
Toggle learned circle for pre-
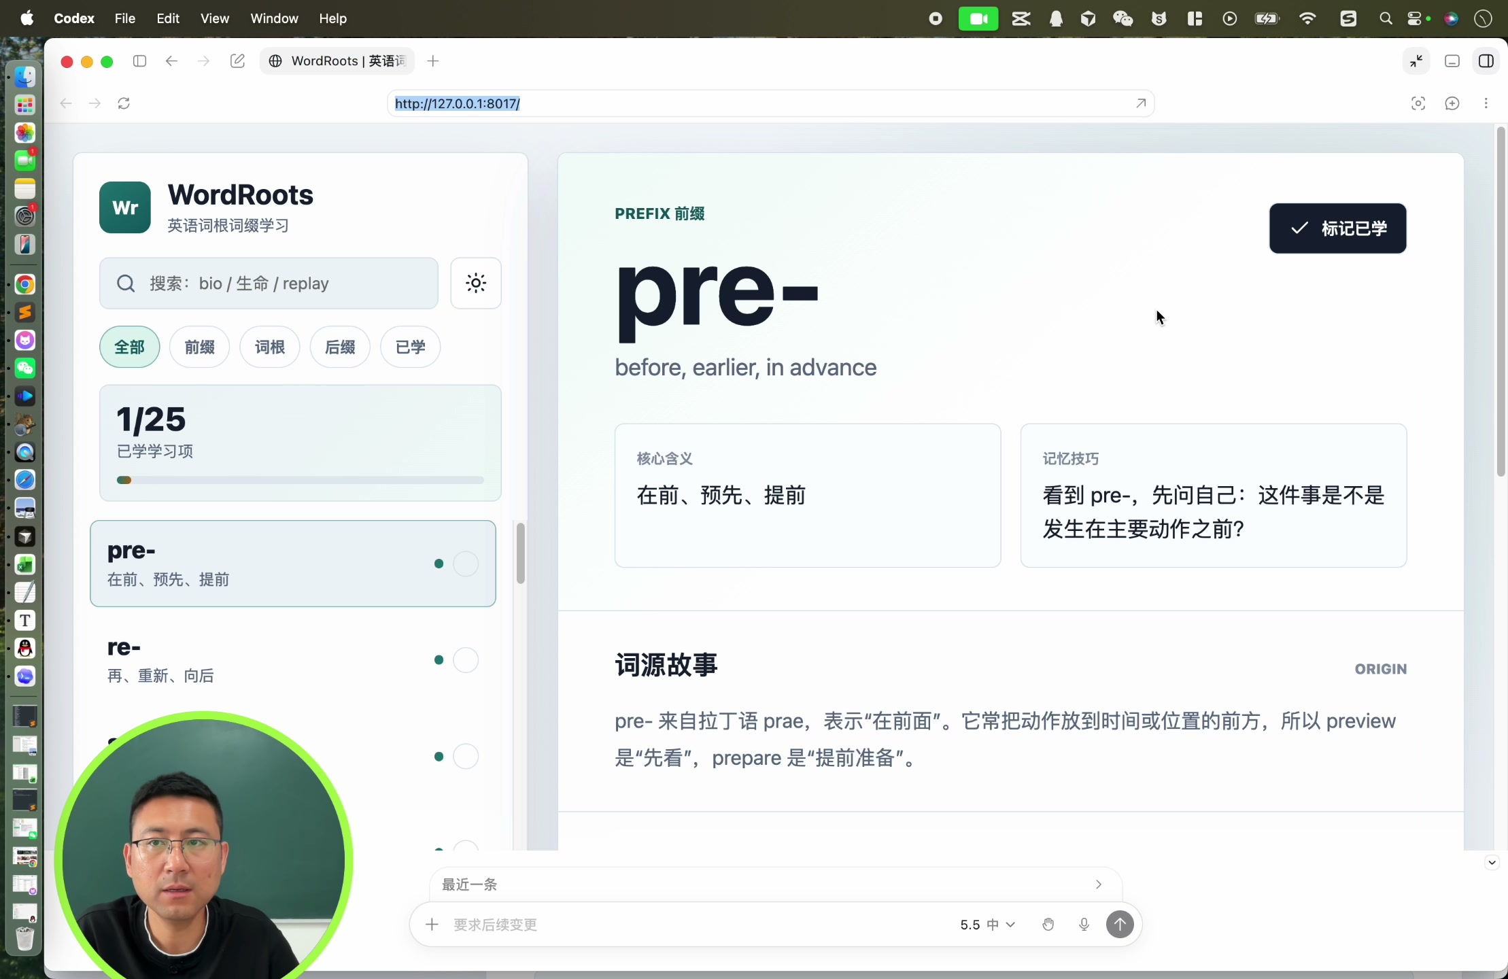pyautogui.click(x=466, y=564)
